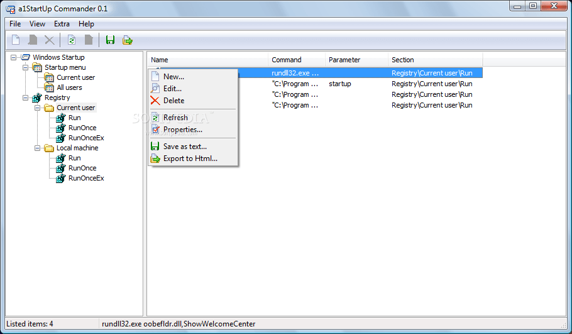Click the Registry node icon in tree

(37, 97)
